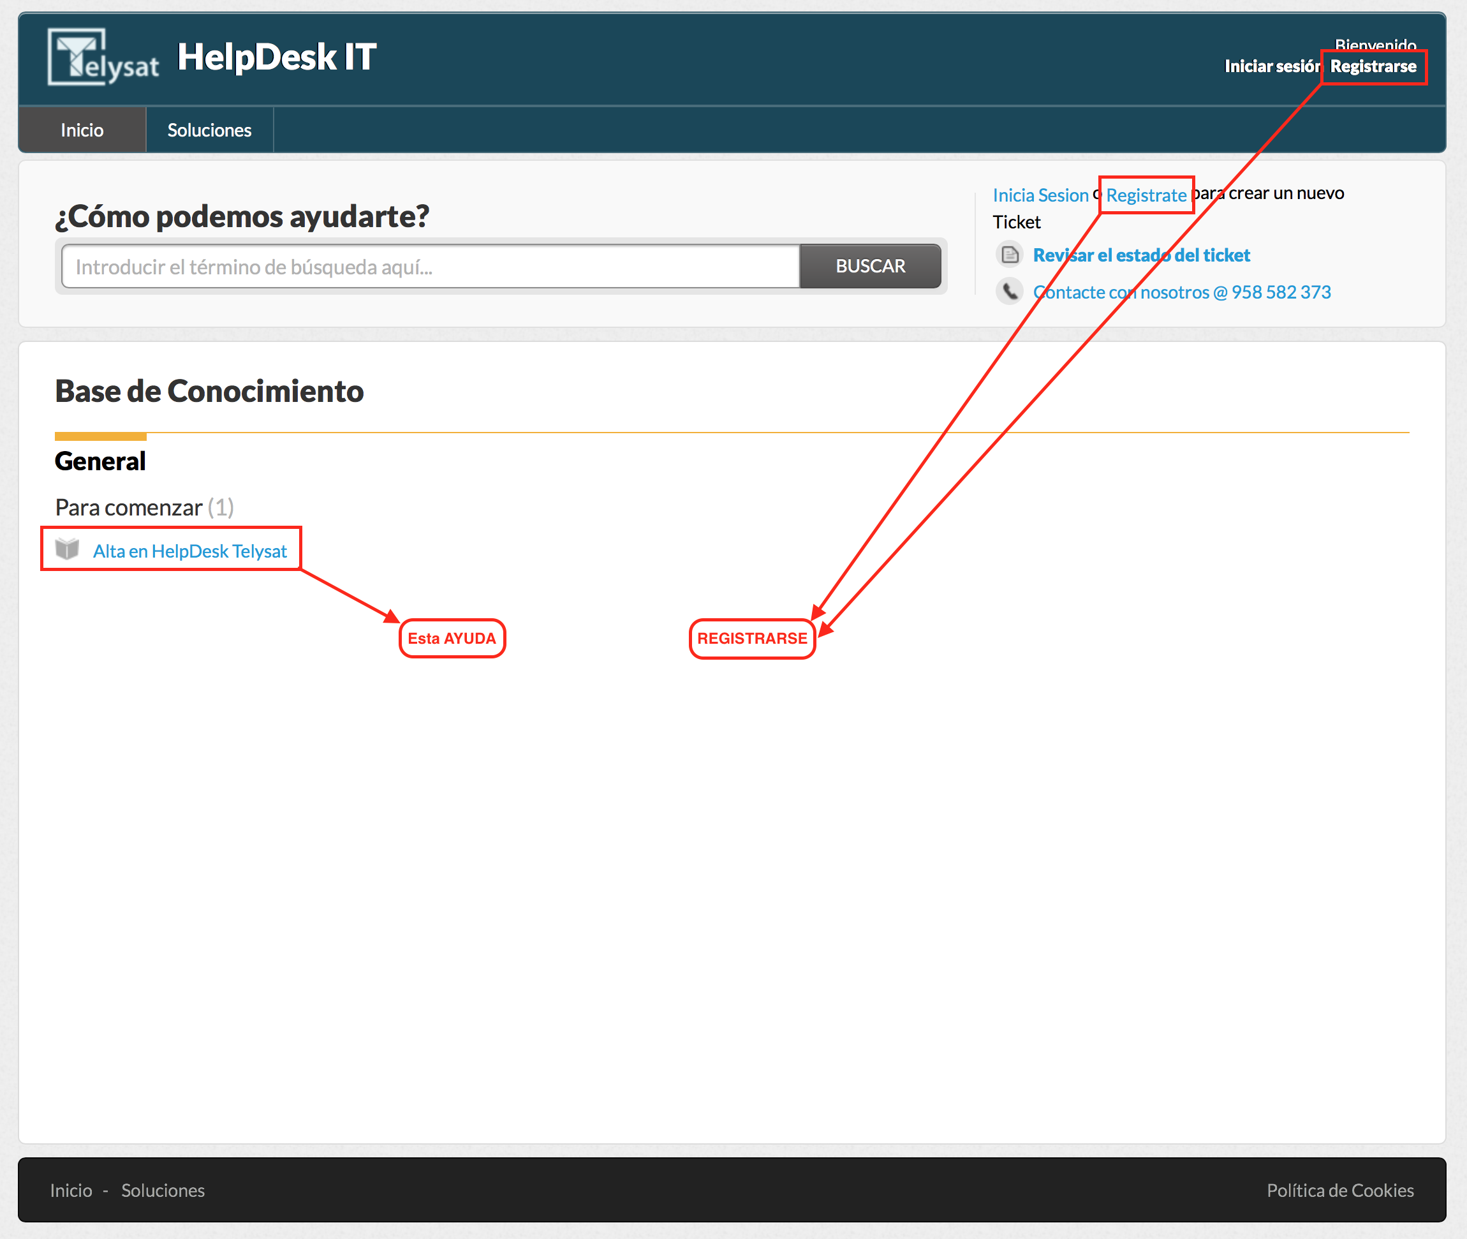Open Alta en HelpDesk Telysat article
The image size is (1467, 1239).
[189, 551]
